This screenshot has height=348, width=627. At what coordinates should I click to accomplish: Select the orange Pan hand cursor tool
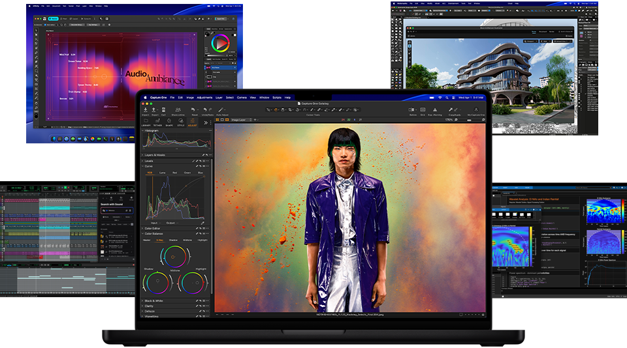coord(276,109)
